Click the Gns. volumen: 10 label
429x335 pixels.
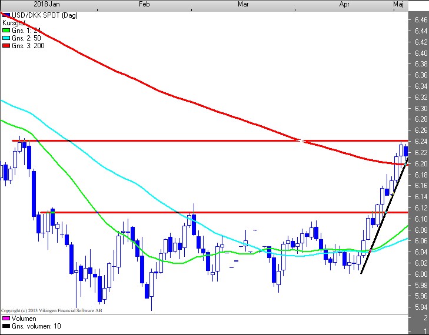click(36, 326)
